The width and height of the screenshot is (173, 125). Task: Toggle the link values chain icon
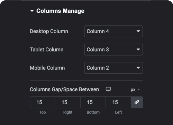(x=137, y=102)
